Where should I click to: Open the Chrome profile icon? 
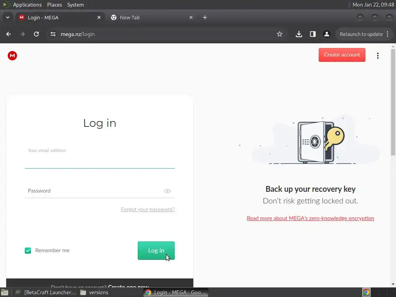point(326,34)
